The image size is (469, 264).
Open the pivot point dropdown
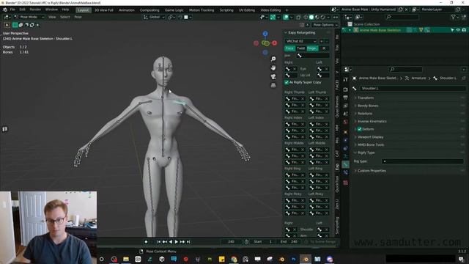tap(171, 17)
